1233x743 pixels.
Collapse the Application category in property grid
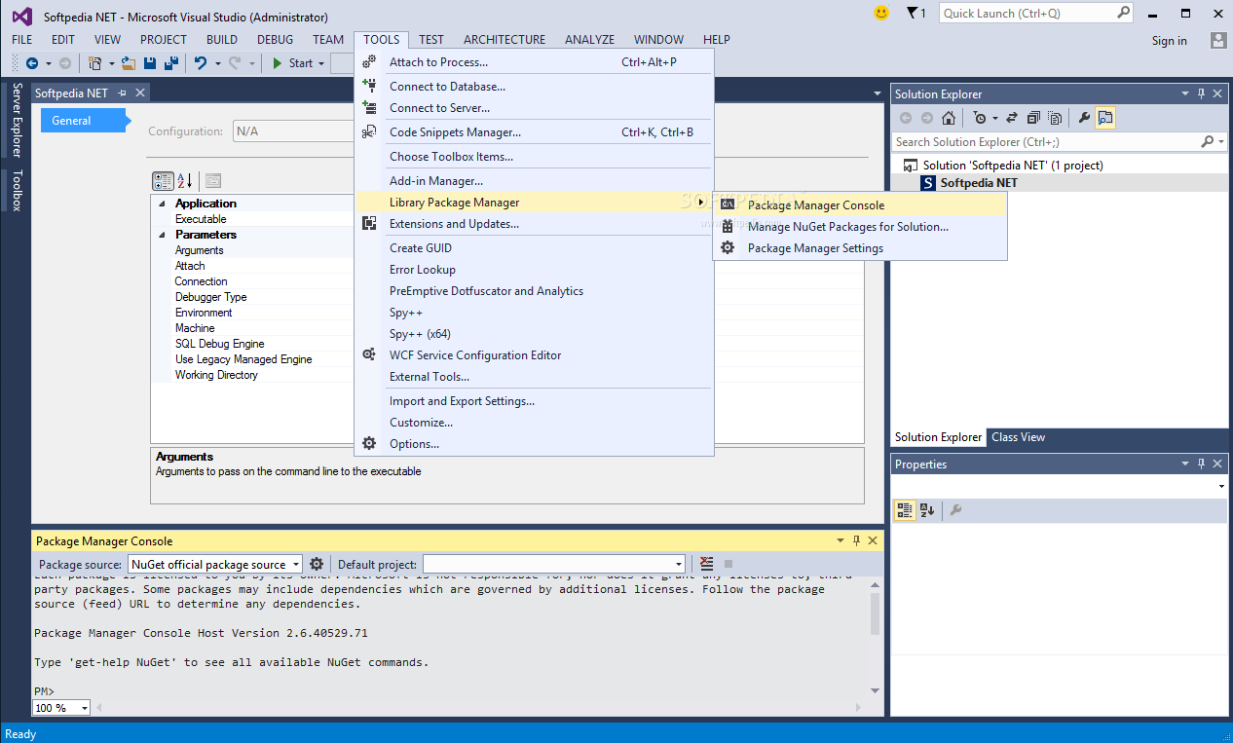pyautogui.click(x=161, y=204)
